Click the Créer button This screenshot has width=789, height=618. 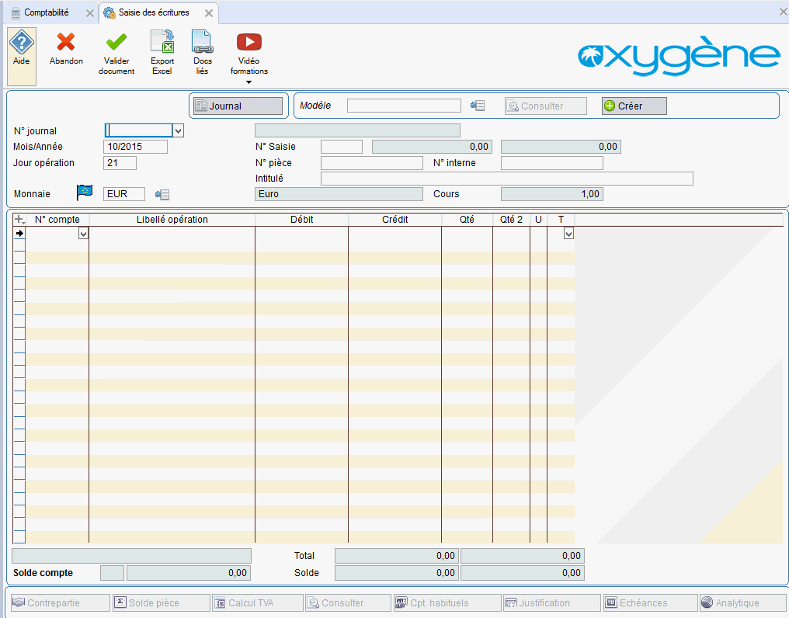(x=634, y=106)
